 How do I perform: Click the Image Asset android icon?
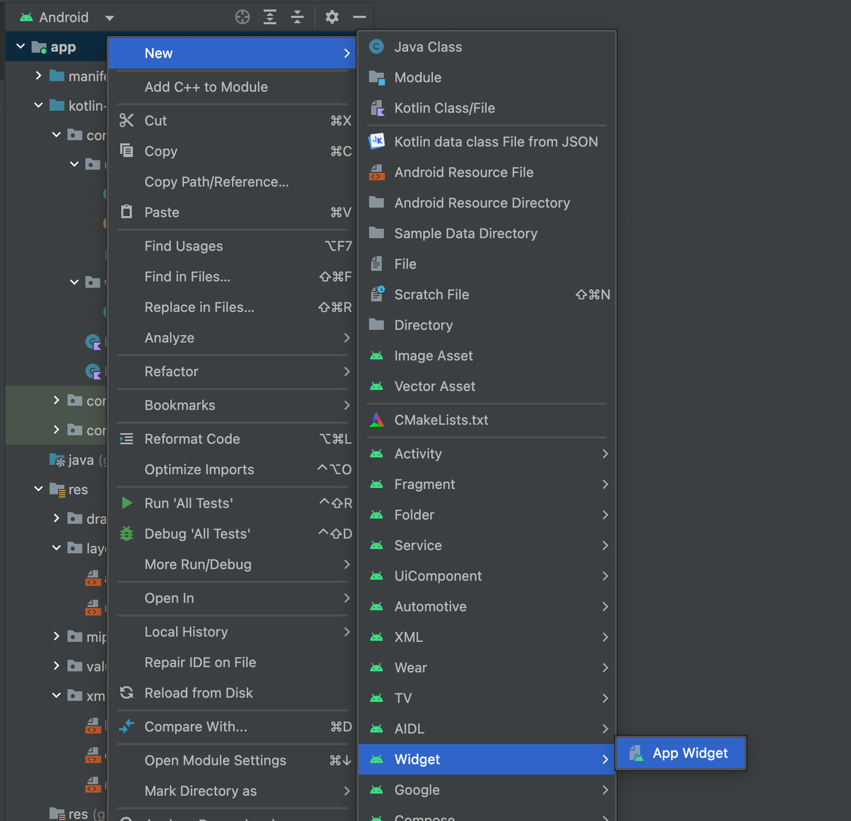coord(376,356)
